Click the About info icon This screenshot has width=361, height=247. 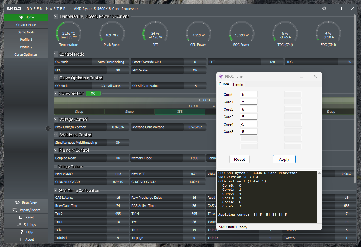coord(21,240)
